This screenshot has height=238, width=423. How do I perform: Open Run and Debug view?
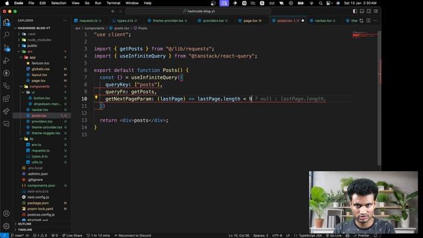pyautogui.click(x=7, y=60)
